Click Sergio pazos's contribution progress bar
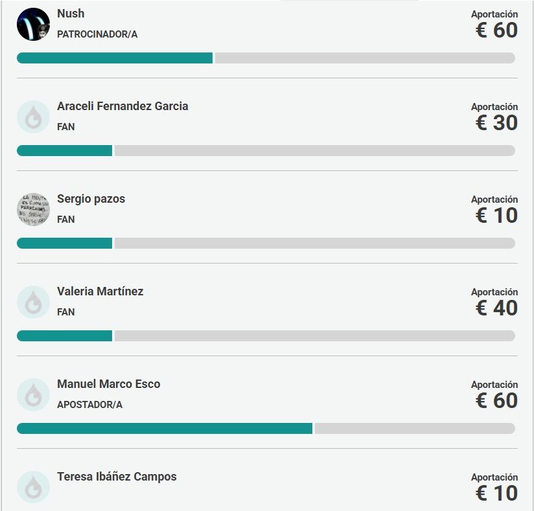This screenshot has width=534, height=511. (x=266, y=244)
